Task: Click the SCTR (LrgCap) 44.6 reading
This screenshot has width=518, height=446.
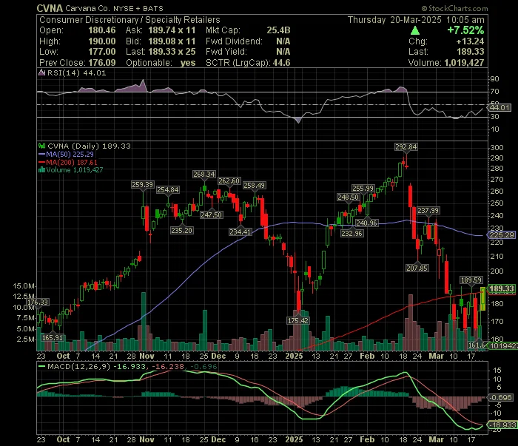Action: tap(248, 63)
